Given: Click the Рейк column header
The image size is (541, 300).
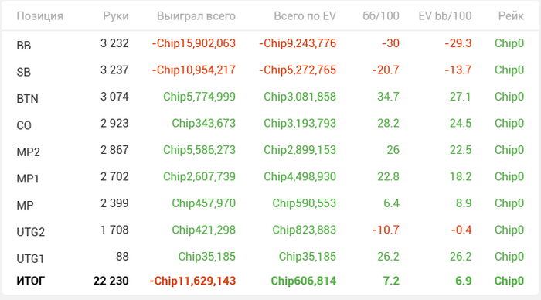Looking at the screenshot, I should click(511, 16).
